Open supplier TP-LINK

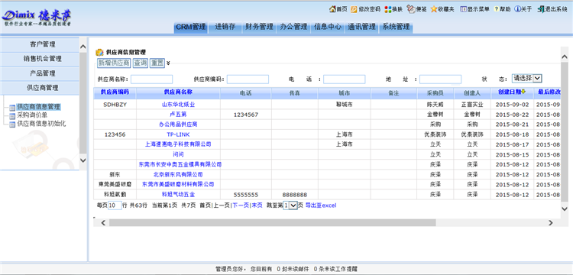point(178,134)
